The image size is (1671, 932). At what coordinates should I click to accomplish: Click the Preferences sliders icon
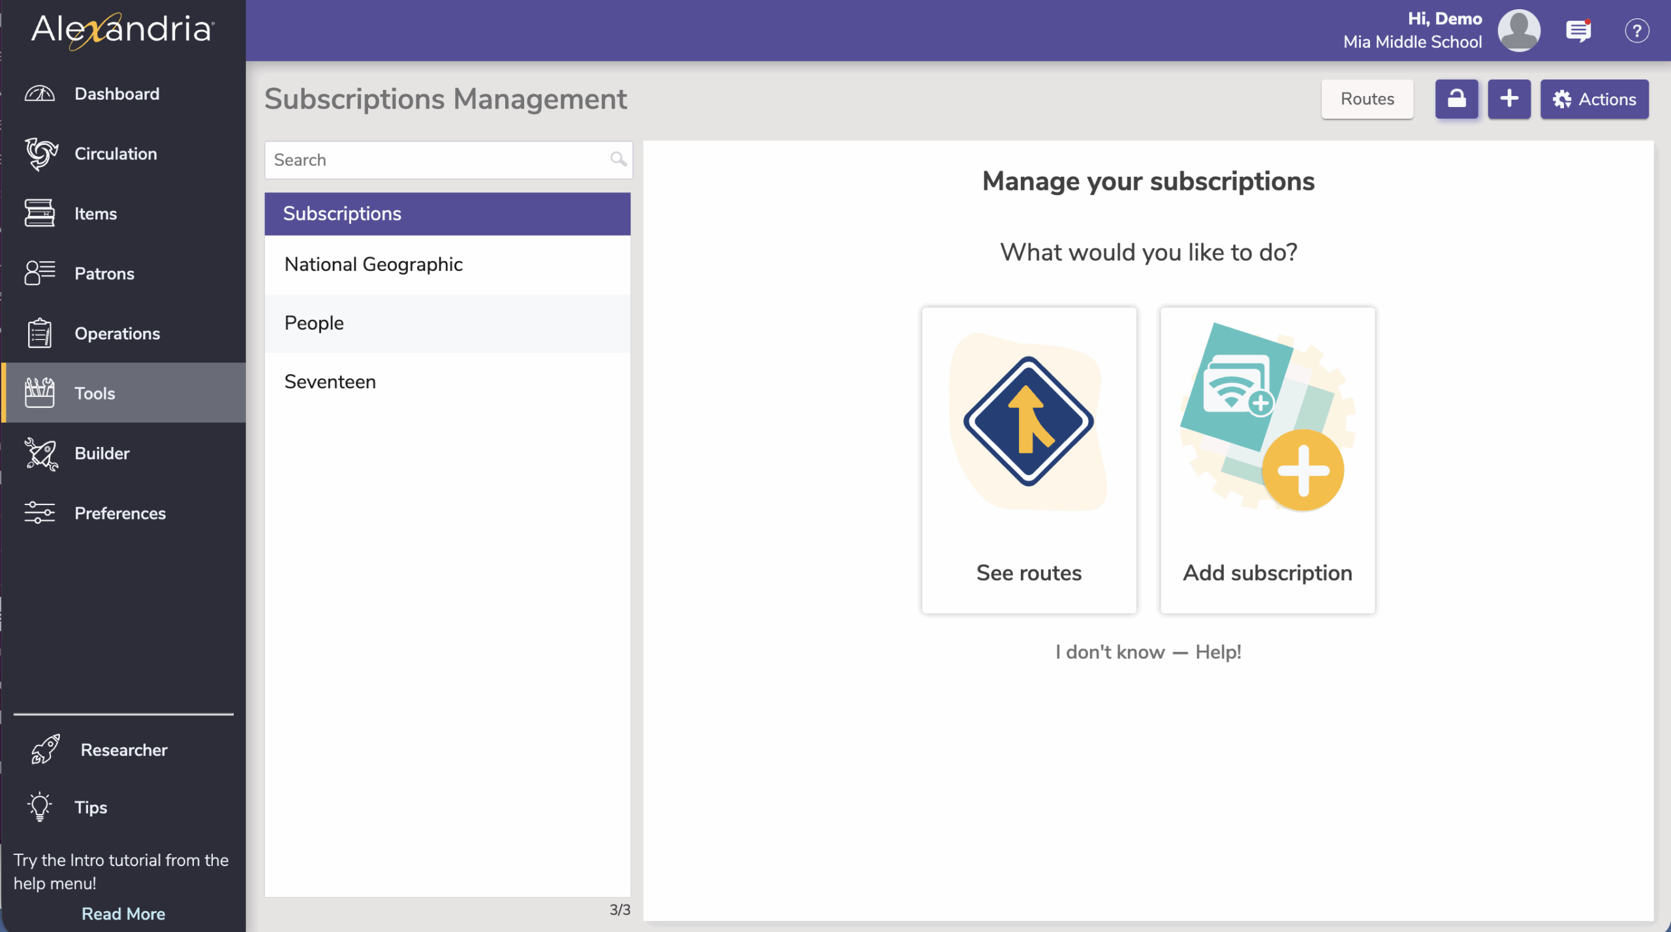click(40, 513)
